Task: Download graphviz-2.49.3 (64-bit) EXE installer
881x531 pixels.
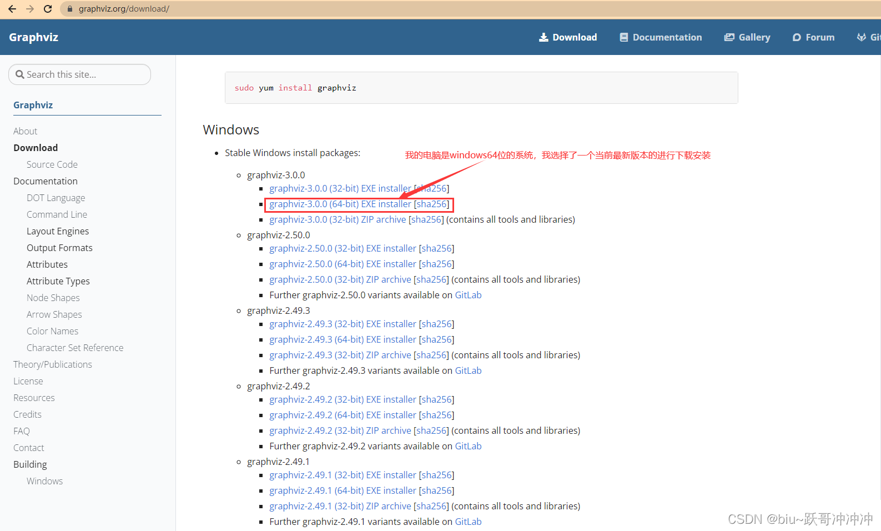Action: click(x=343, y=339)
